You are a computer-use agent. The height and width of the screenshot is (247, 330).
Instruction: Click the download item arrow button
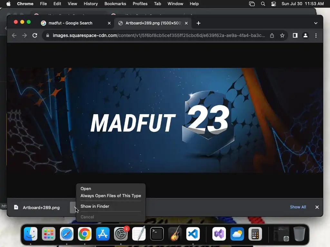pos(73,207)
